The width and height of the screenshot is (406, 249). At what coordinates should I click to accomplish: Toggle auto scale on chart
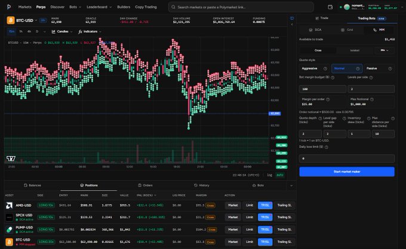280,175
